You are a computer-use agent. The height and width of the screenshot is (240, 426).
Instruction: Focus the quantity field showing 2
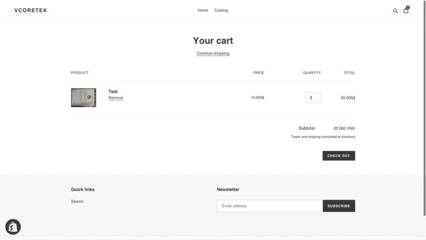pos(313,98)
